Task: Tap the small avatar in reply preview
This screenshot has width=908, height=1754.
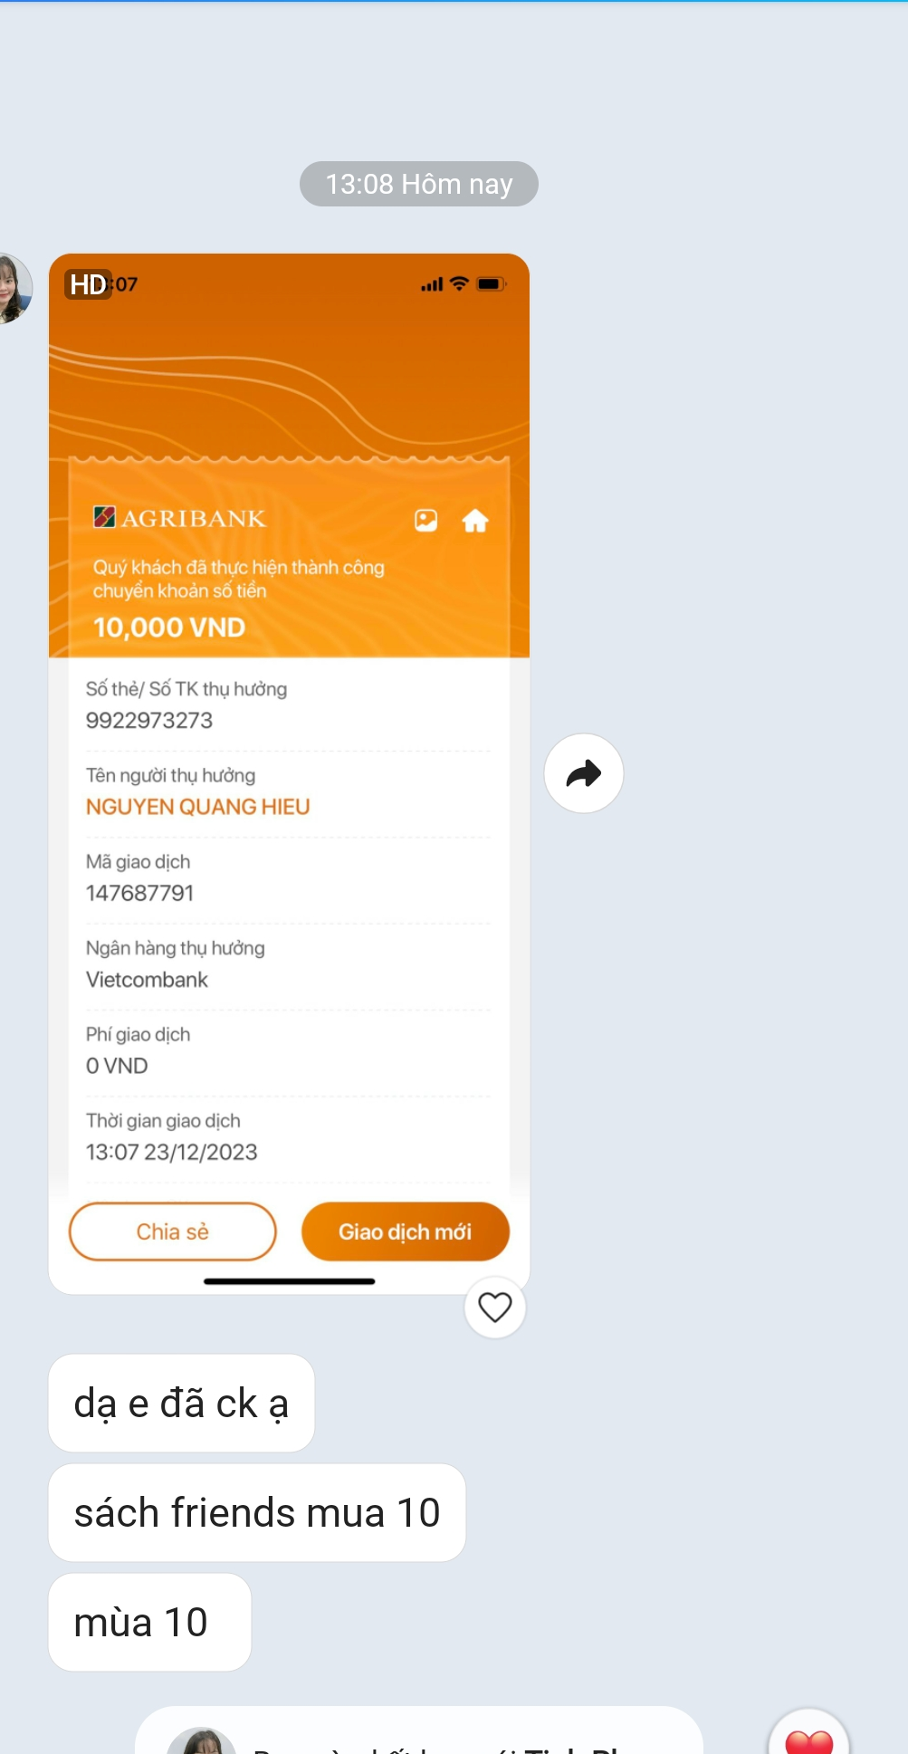Action: pyautogui.click(x=202, y=1742)
